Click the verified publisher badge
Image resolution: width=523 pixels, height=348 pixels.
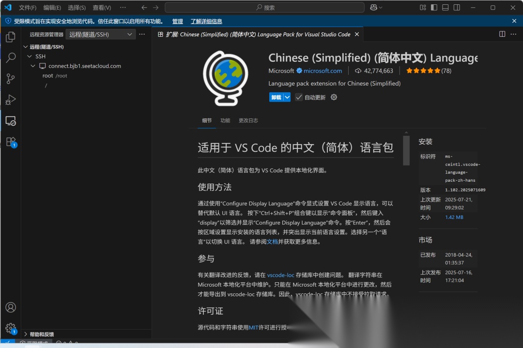click(x=299, y=71)
